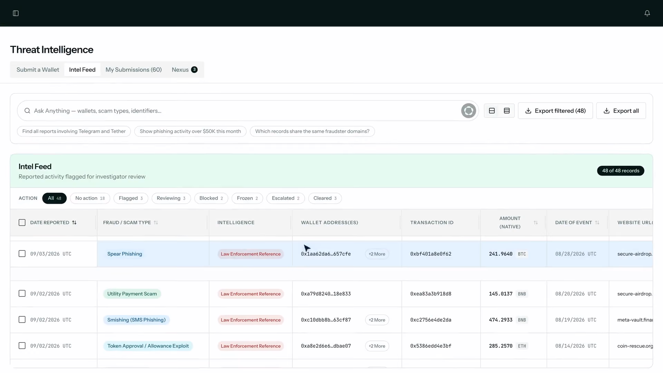Filter by Cleared records
Screen dimensions: 663x373
click(x=325, y=198)
